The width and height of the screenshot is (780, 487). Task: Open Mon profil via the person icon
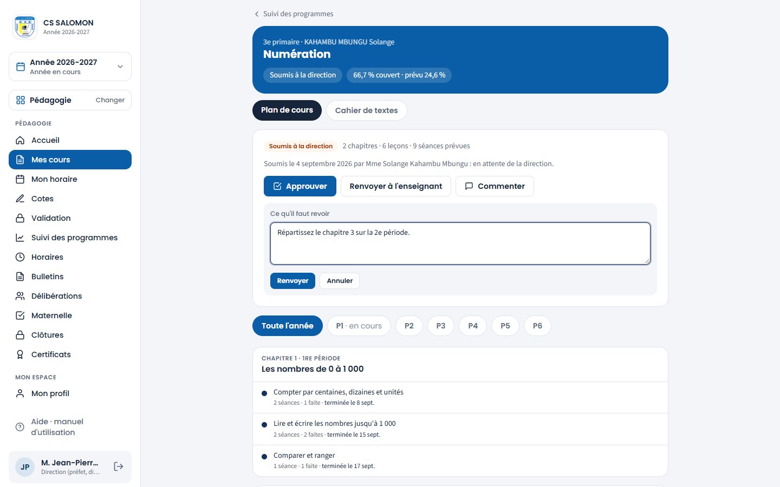[20, 393]
